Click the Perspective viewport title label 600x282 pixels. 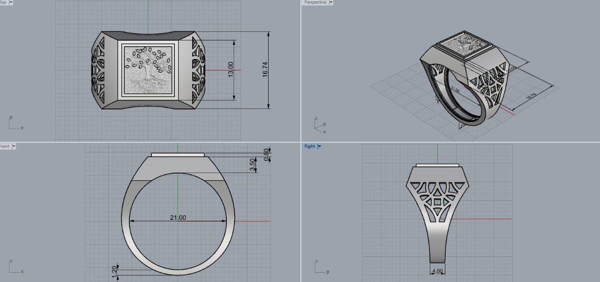[315, 2]
